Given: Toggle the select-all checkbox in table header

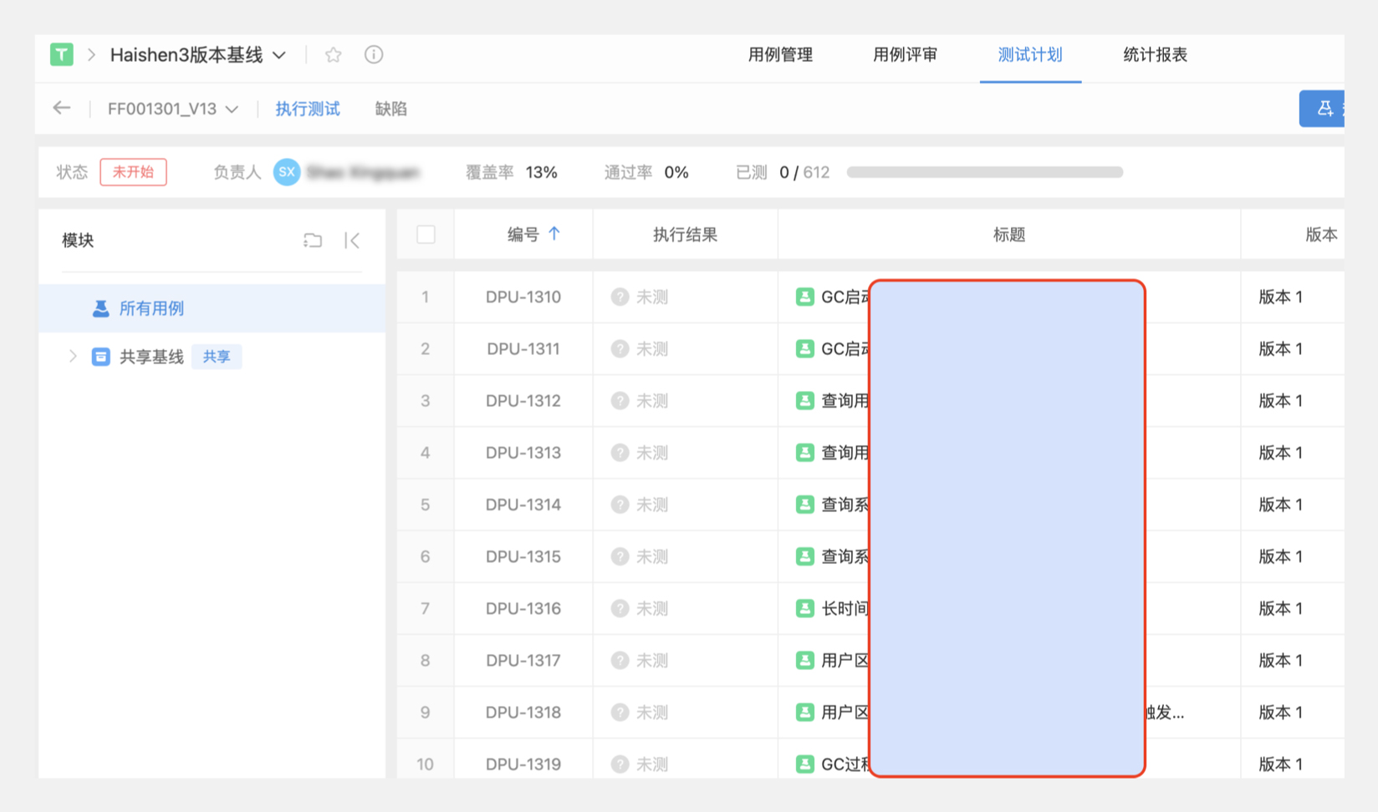Looking at the screenshot, I should coord(426,235).
